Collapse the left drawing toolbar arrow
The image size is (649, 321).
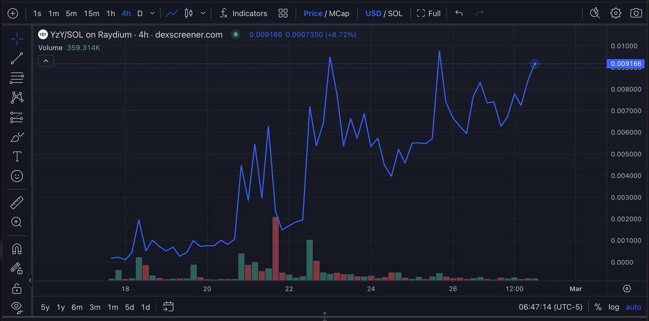(30, 280)
